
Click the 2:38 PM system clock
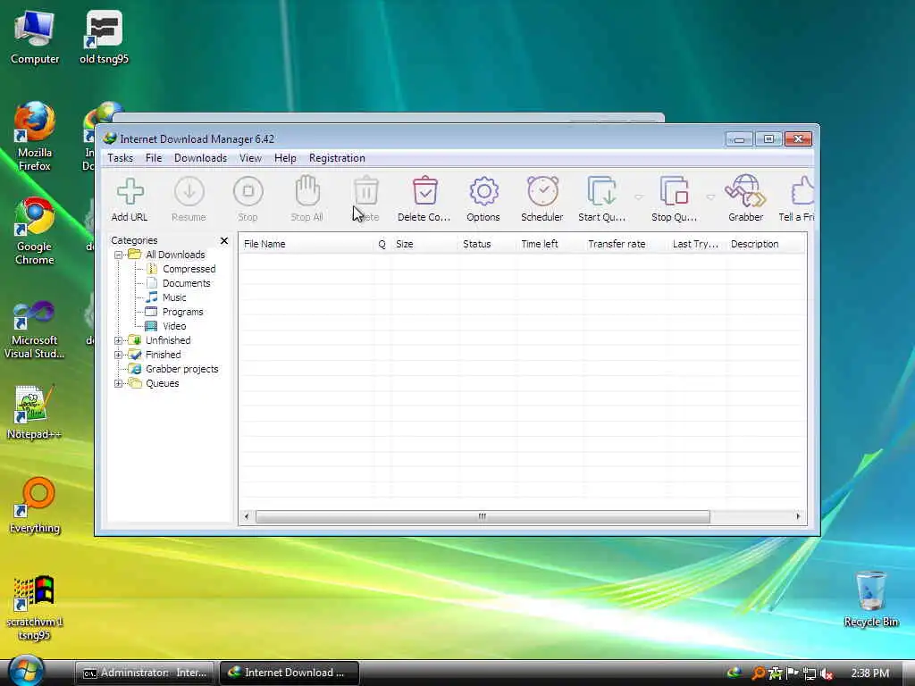point(870,673)
